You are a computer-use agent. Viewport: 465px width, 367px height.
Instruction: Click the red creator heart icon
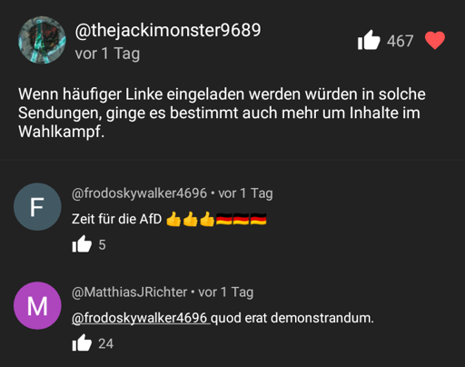coord(435,40)
